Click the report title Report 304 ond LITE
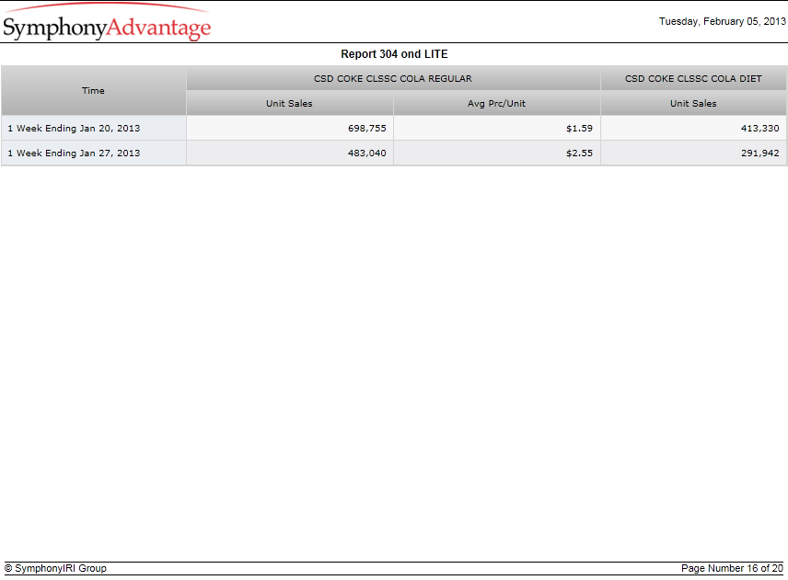Image resolution: width=788 pixels, height=580 pixels. coord(394,54)
